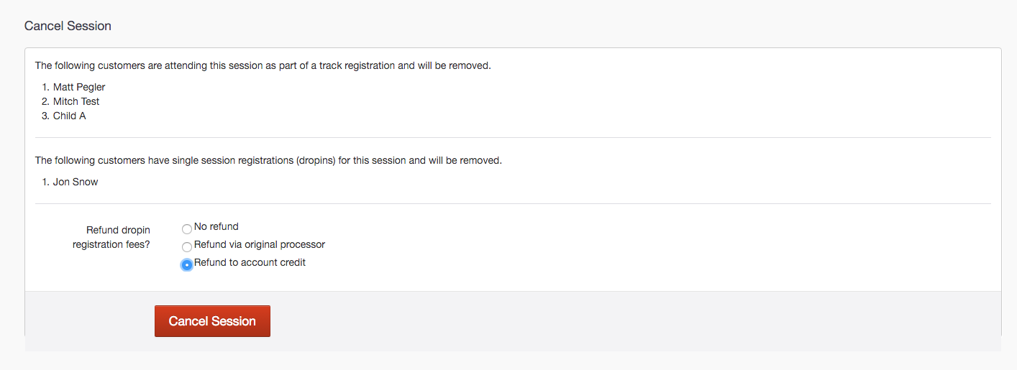The width and height of the screenshot is (1017, 370).
Task: Click the gray footer bar beside Cancel Session
Action: coord(575,321)
